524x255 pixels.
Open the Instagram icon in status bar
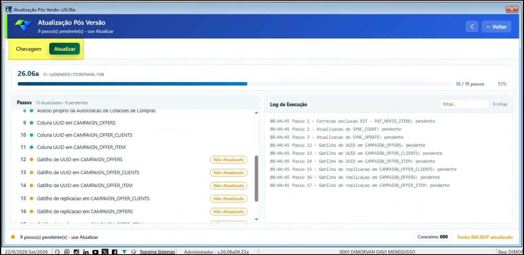pyautogui.click(x=76, y=252)
